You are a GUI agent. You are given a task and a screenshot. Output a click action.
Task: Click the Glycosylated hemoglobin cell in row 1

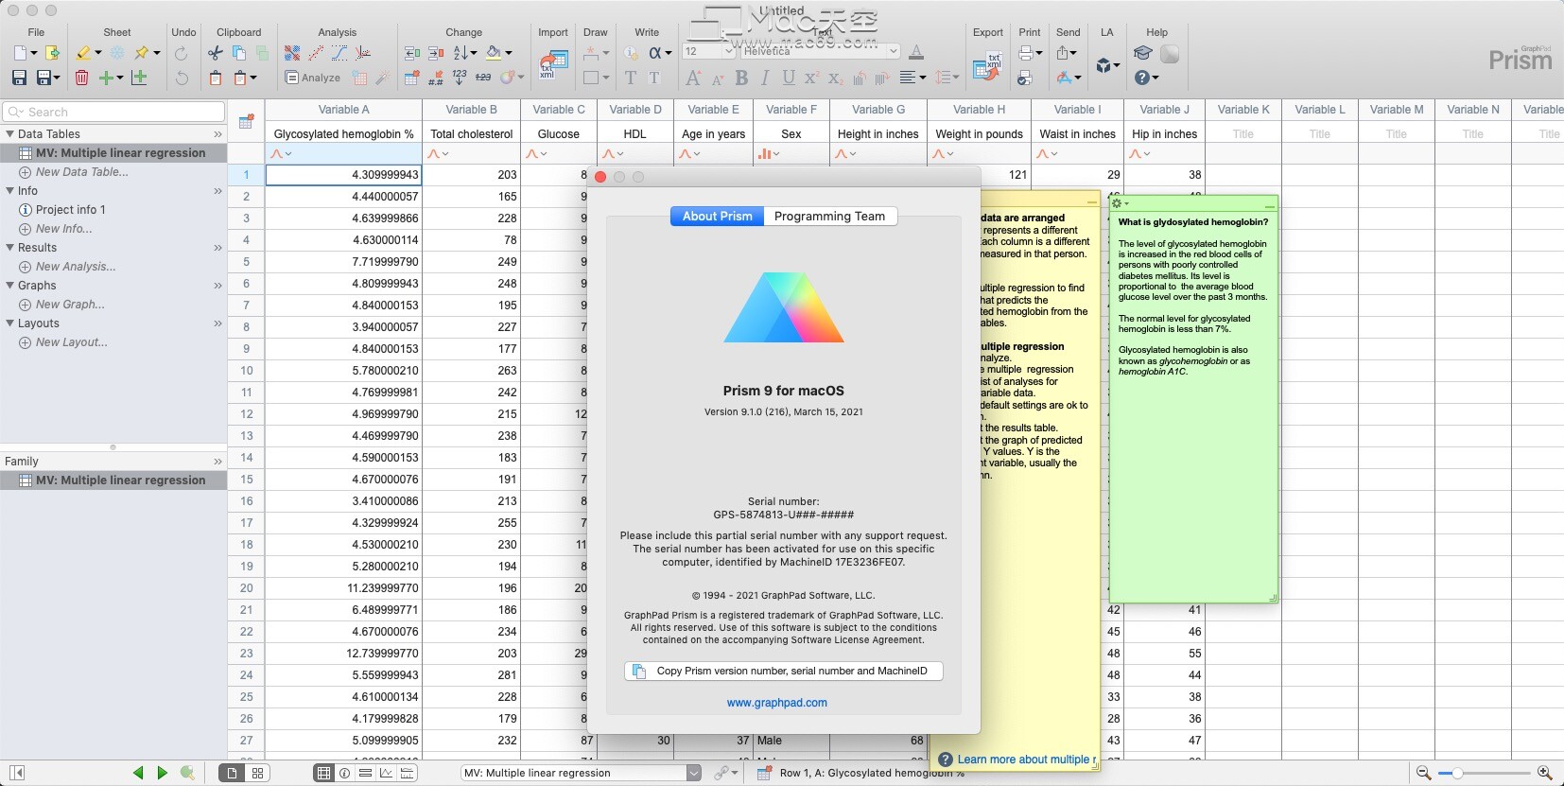[344, 175]
